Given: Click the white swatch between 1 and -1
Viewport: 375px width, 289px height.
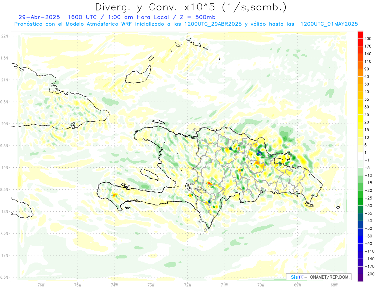Looking at the screenshot, I should click(x=360, y=156).
